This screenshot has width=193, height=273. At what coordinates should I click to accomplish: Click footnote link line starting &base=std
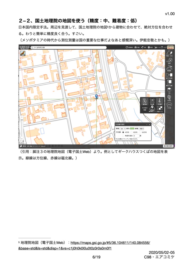[x=65, y=248]
